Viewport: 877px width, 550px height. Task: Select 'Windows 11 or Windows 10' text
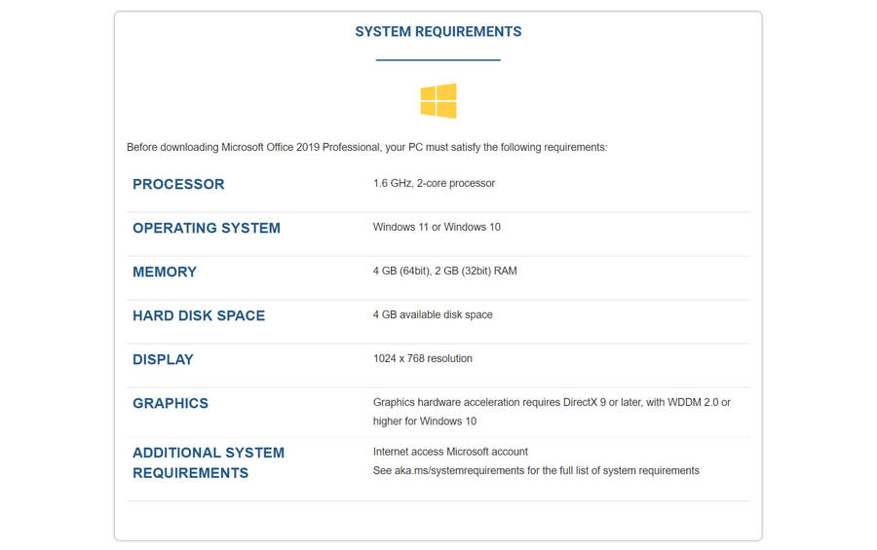pos(437,227)
